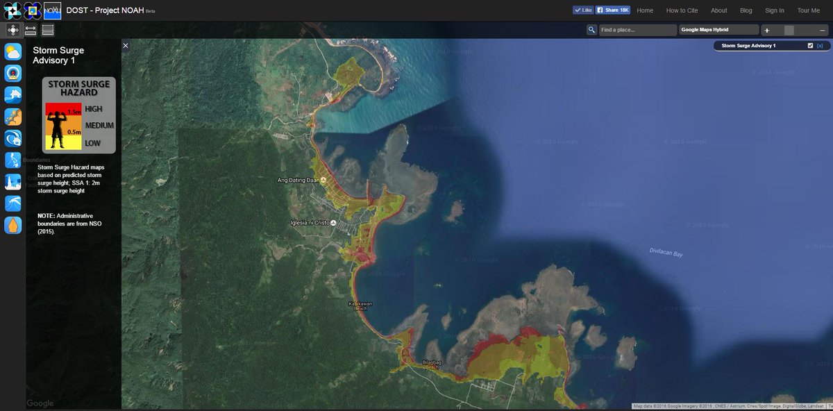
Task: Click Sign In in the header
Action: coord(775,10)
